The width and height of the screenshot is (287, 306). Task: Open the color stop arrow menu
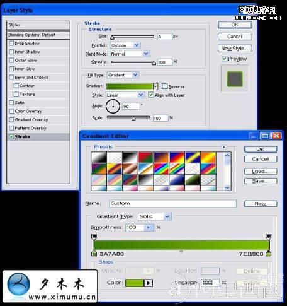(149, 283)
